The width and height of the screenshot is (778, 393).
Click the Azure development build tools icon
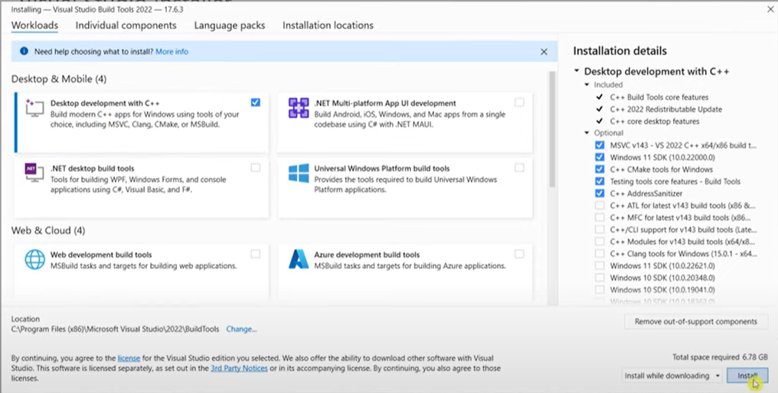[x=298, y=259]
